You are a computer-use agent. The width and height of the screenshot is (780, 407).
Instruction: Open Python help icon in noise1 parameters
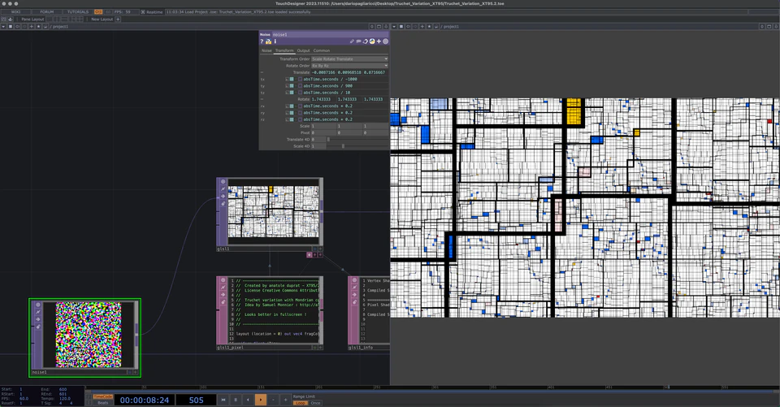269,41
